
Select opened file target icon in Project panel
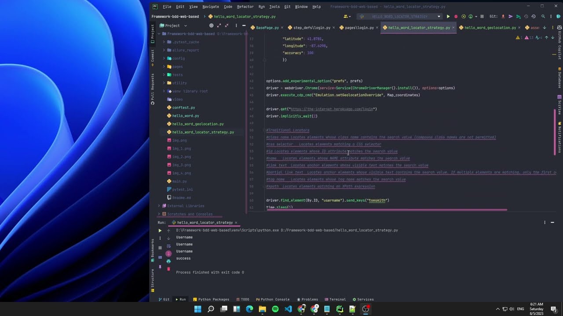tap(211, 25)
